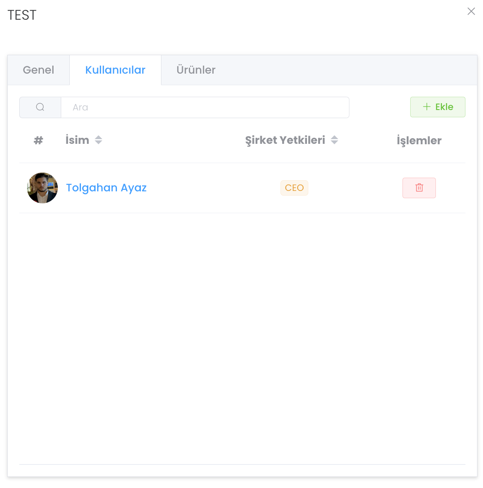This screenshot has height=488, width=483.
Task: Close the TEST dialog
Action: pyautogui.click(x=471, y=12)
